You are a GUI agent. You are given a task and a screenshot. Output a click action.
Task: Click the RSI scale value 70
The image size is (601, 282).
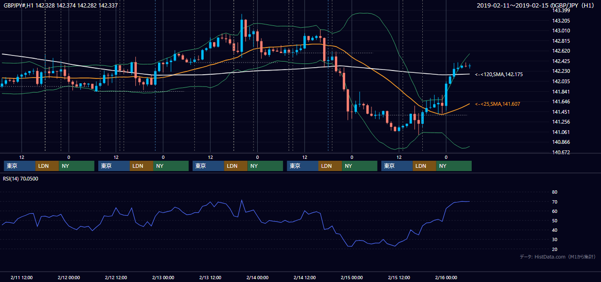[x=554, y=202]
